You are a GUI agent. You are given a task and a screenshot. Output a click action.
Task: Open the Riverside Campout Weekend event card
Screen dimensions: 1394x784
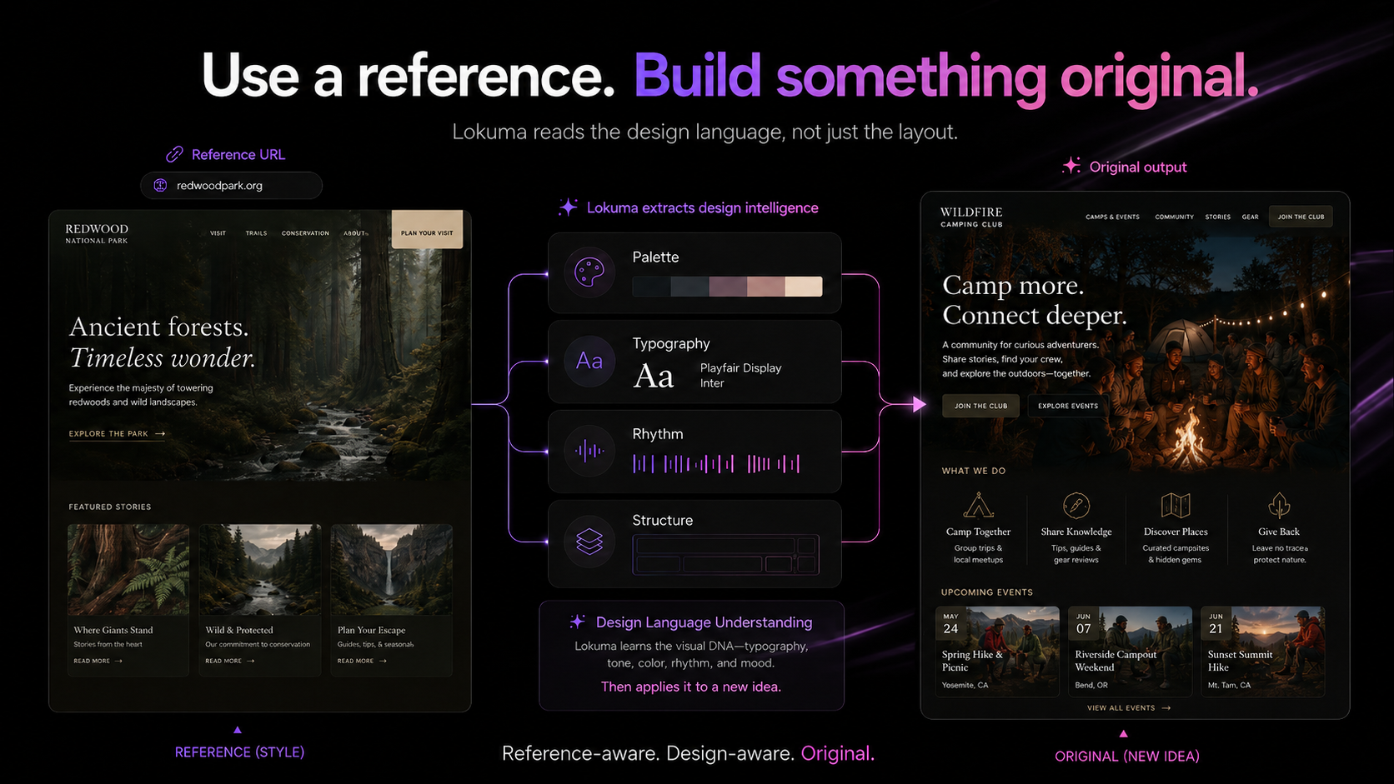point(1131,652)
